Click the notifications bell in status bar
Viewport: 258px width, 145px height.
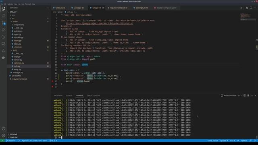click(x=255, y=141)
